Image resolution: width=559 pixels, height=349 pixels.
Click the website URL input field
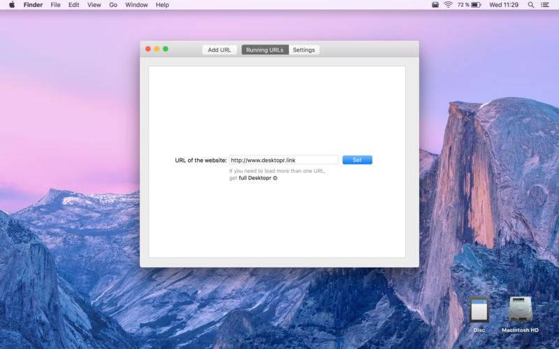pyautogui.click(x=284, y=160)
